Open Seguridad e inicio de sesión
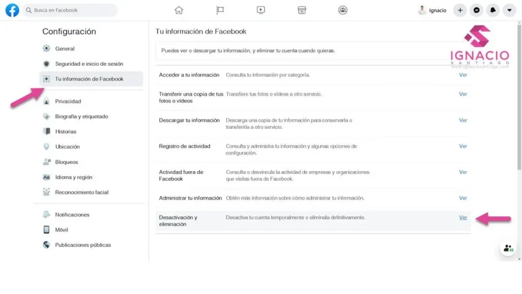The width and height of the screenshot is (522, 294). click(x=89, y=64)
